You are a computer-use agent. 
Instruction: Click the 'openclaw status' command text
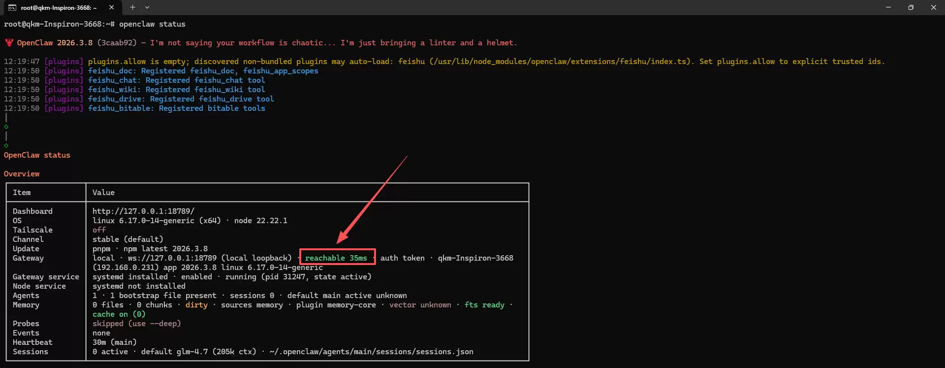[x=152, y=24]
